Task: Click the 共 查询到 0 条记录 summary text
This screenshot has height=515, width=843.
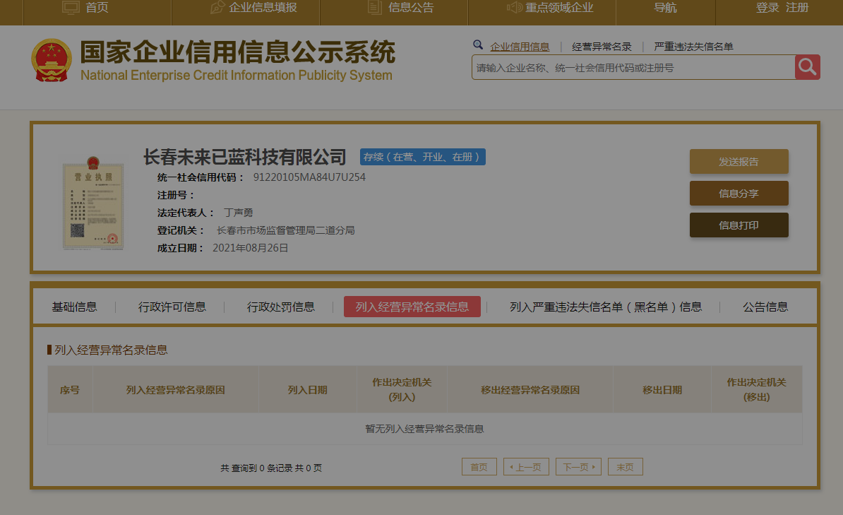Action: coord(272,468)
